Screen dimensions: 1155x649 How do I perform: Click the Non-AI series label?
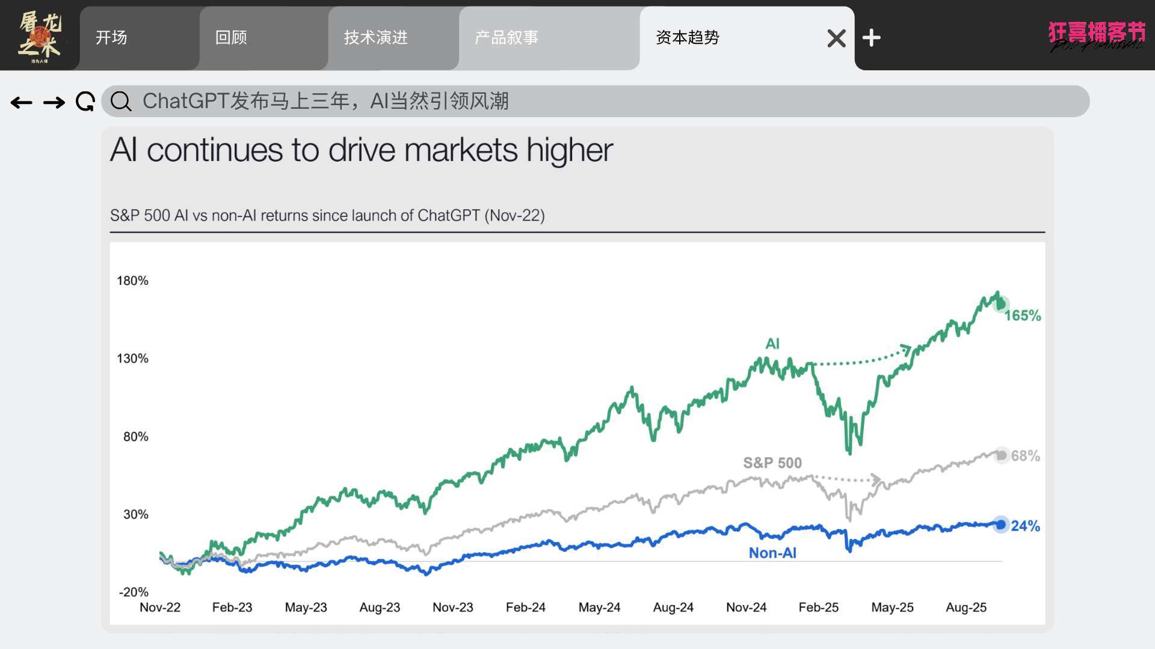coord(772,553)
